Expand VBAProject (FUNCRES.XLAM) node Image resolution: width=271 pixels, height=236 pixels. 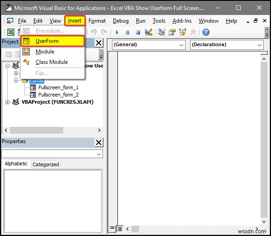click(7, 102)
